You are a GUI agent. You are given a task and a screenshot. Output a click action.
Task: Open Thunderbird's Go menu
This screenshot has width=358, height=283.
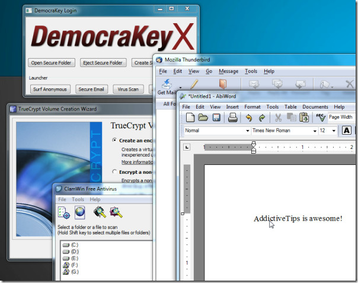(209, 71)
